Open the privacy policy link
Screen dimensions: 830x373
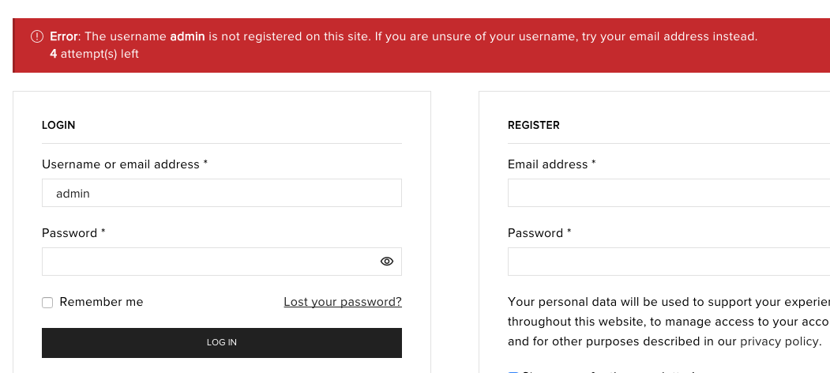pos(780,342)
